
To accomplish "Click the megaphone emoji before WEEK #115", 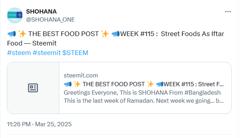I will pos(115,34).
